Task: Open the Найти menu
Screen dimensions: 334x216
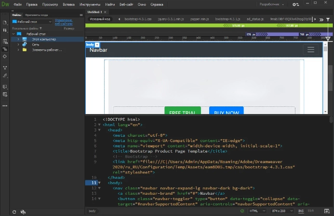Action: [110, 4]
